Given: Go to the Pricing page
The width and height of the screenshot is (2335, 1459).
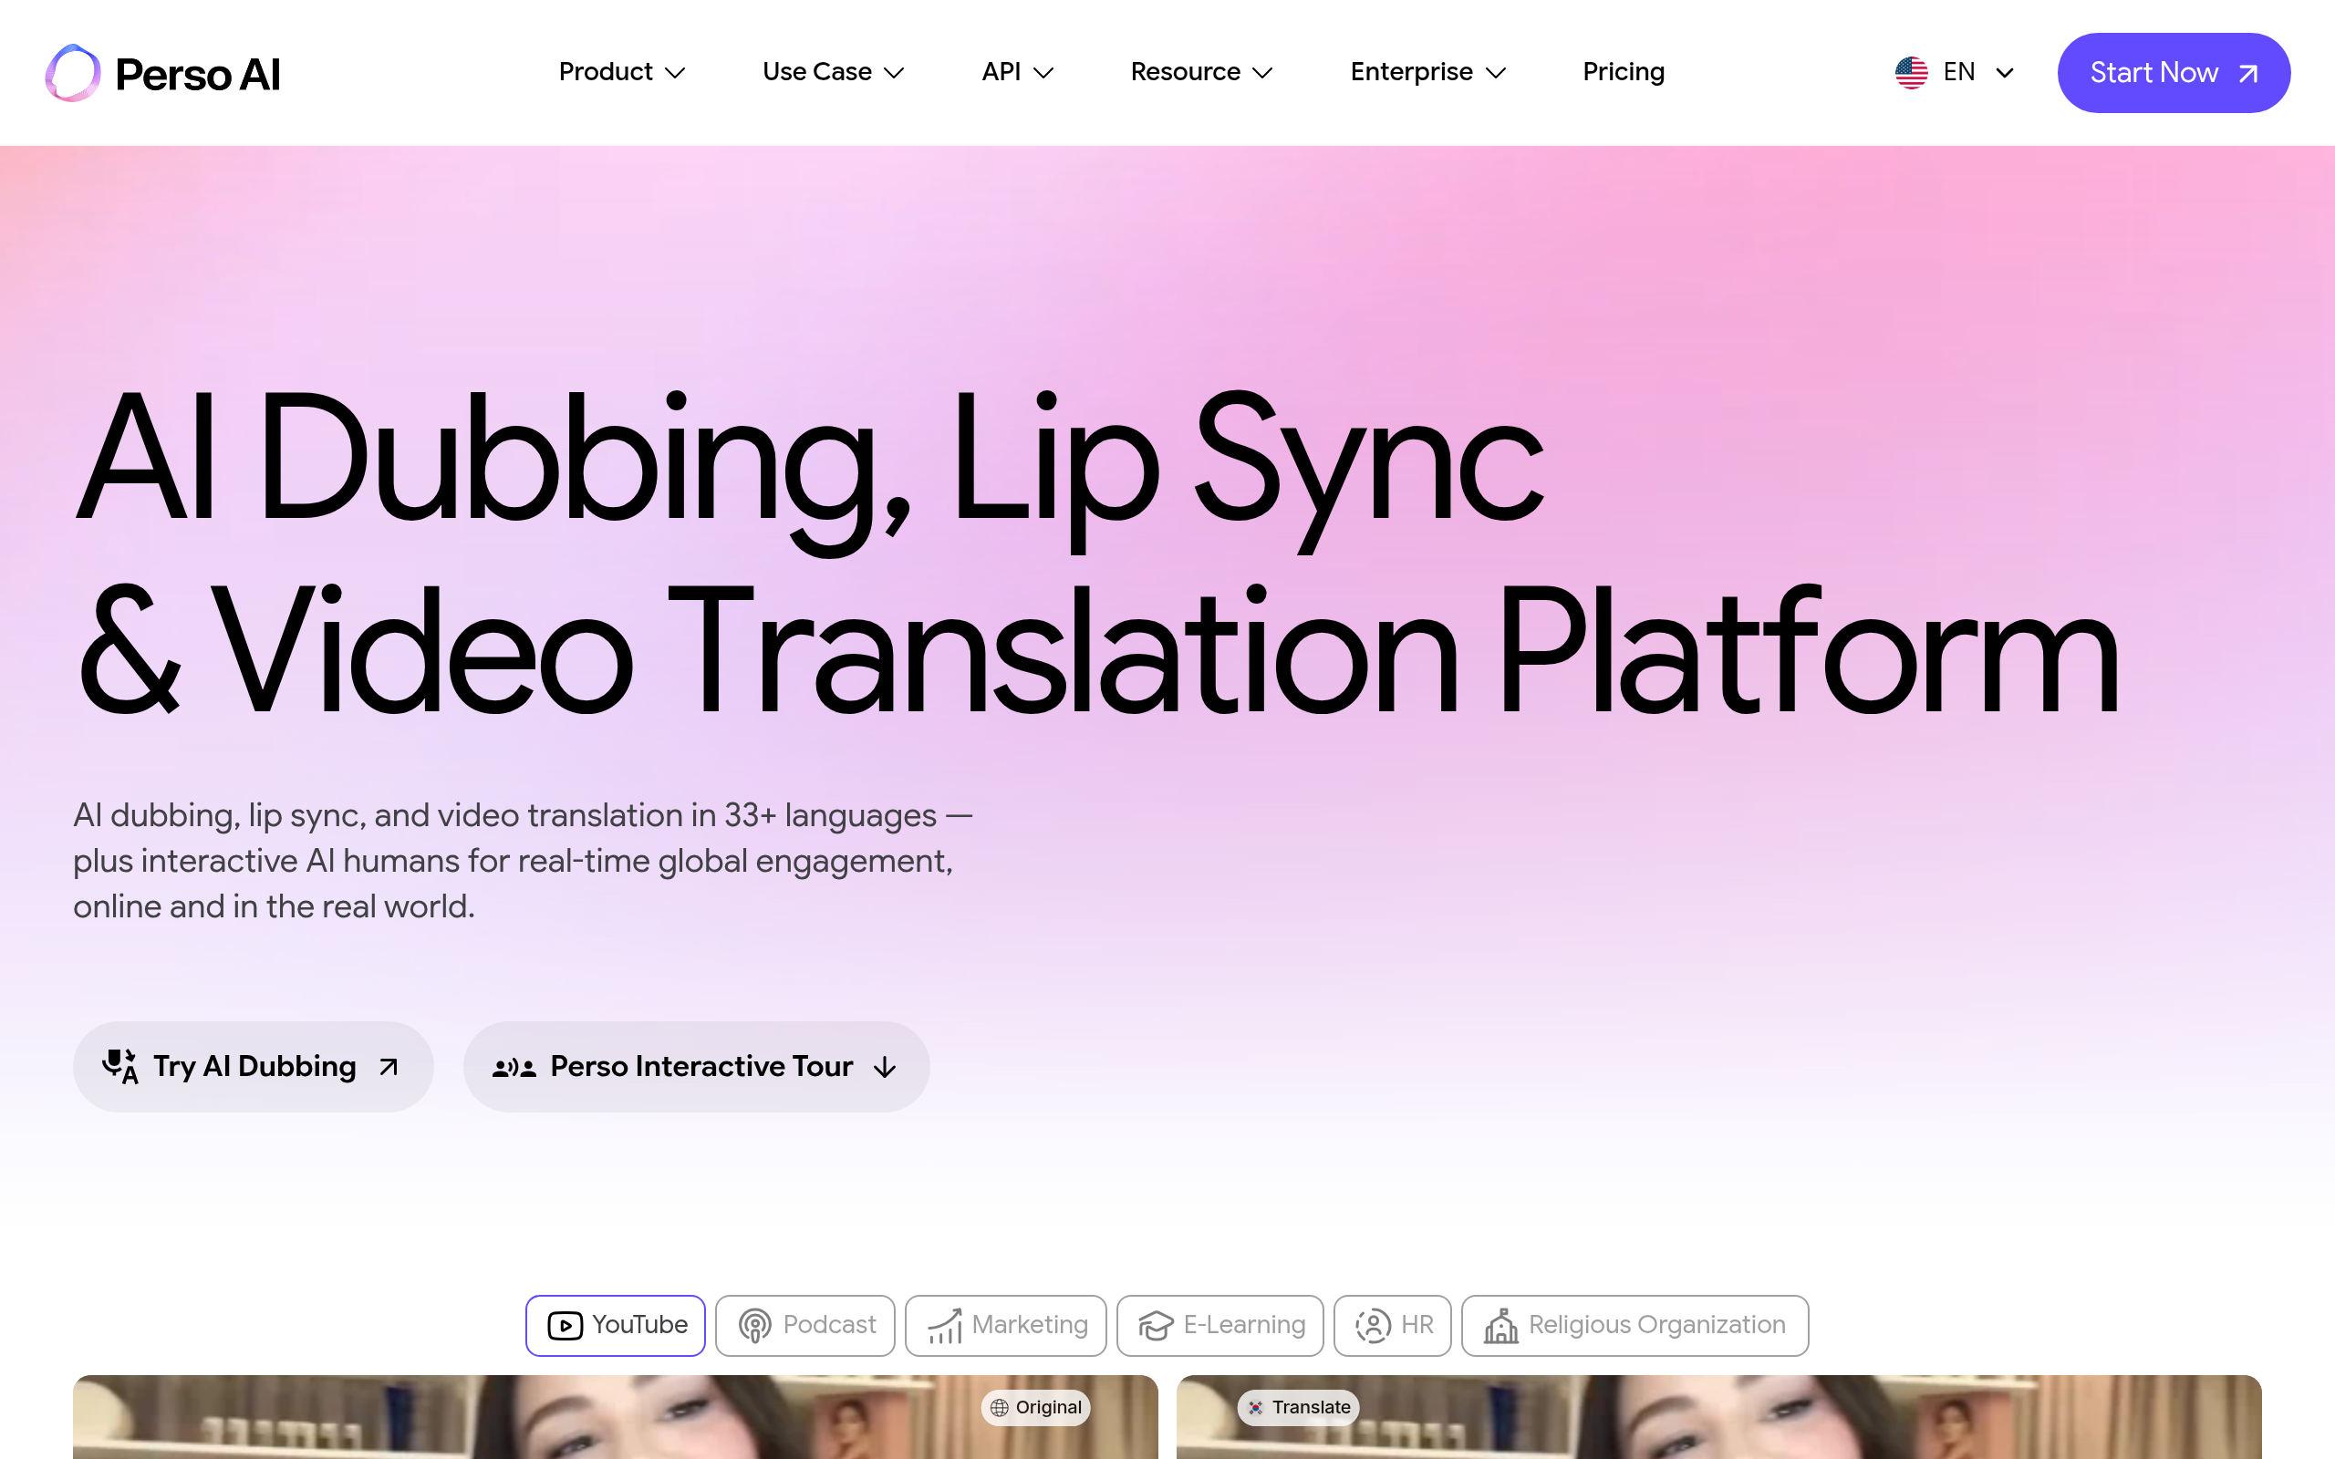Looking at the screenshot, I should click(1623, 72).
